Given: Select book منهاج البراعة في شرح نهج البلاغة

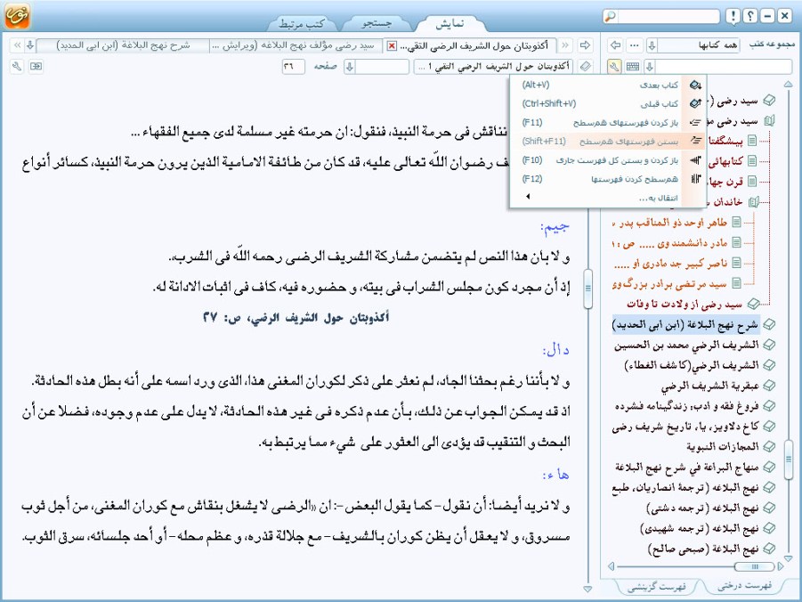Looking at the screenshot, I should coord(687,467).
